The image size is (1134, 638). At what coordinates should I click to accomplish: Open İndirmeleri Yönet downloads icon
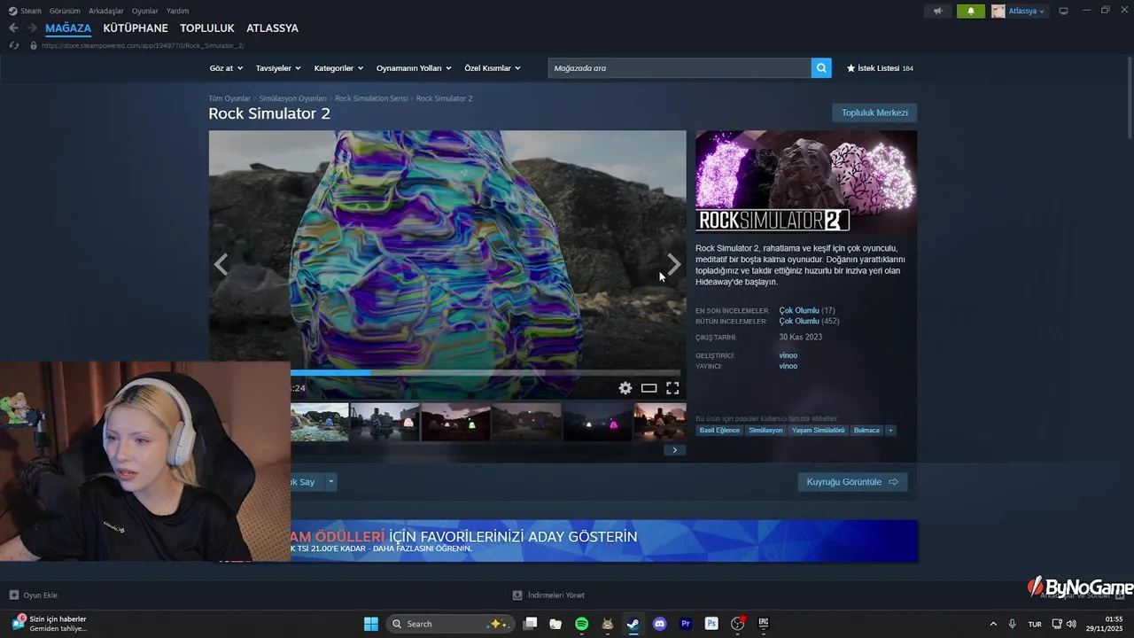click(x=517, y=595)
